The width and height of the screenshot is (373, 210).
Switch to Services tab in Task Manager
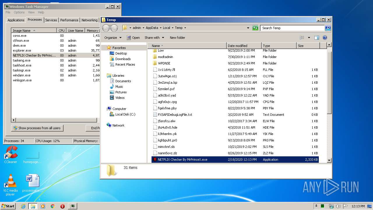(51, 20)
